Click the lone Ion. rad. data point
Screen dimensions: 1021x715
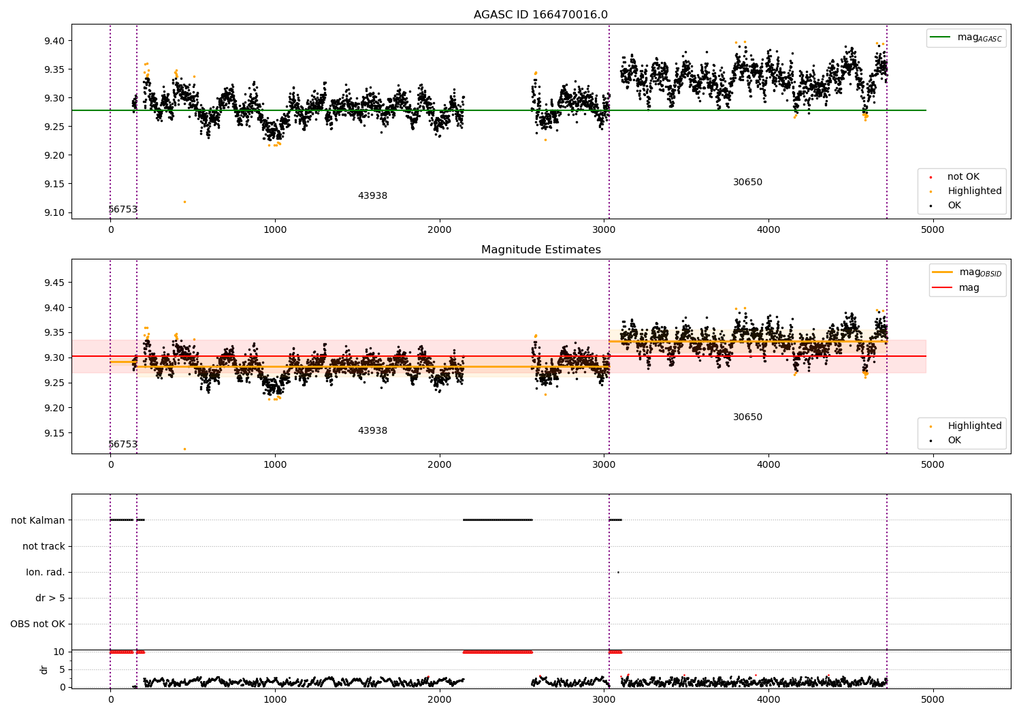tap(618, 572)
